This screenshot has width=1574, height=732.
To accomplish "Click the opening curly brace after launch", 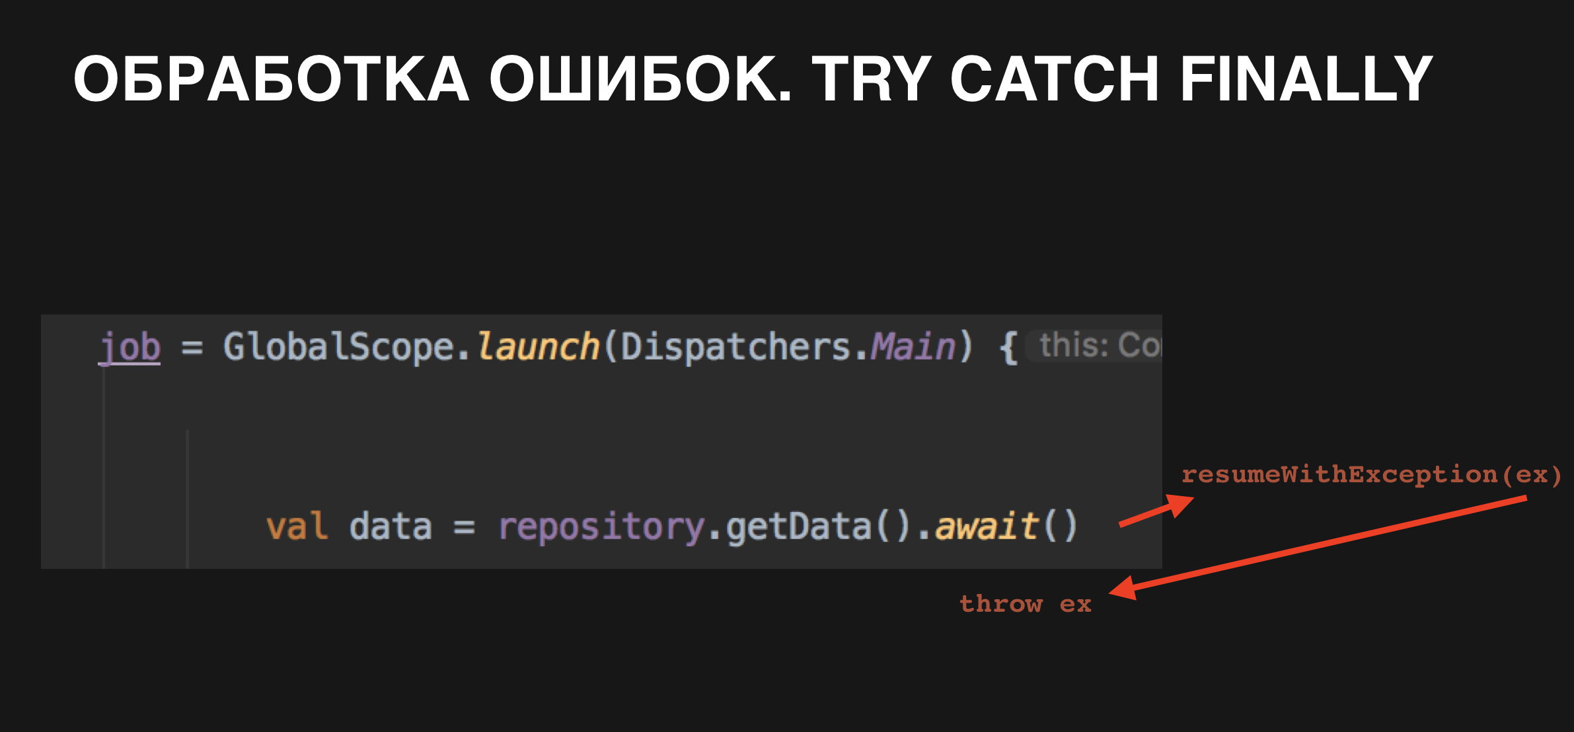I will (1008, 348).
